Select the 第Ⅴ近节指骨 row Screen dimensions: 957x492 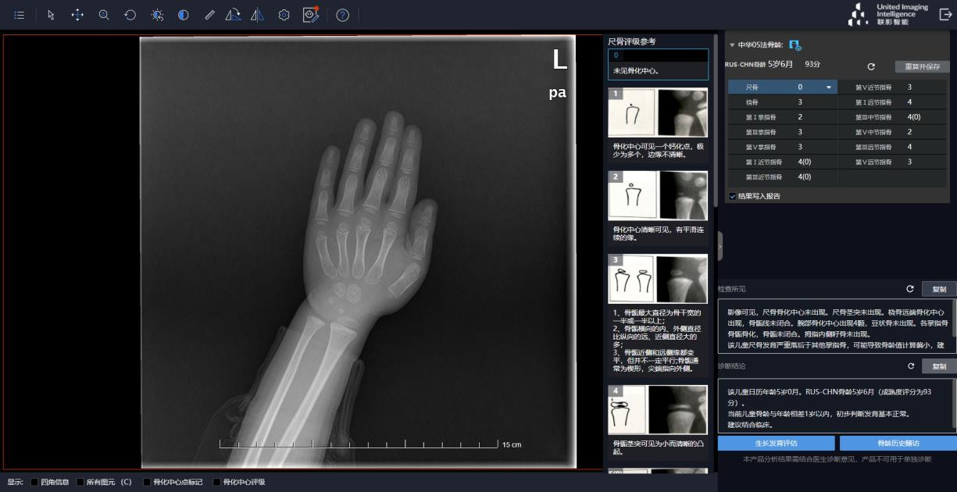892,87
